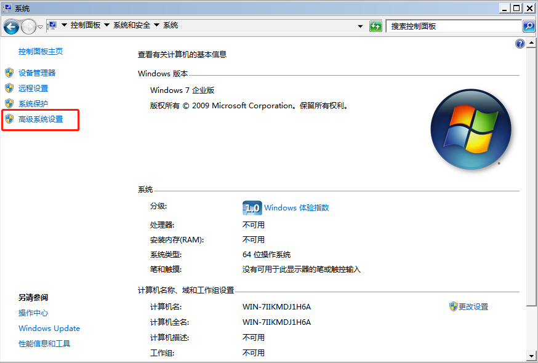Click the green refresh icon in address bar
The width and height of the screenshot is (538, 363).
pos(375,26)
